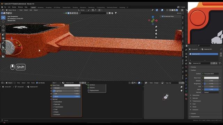This screenshot has height=125, width=223.
Task: Select the Scale tool
Action: (3, 34)
